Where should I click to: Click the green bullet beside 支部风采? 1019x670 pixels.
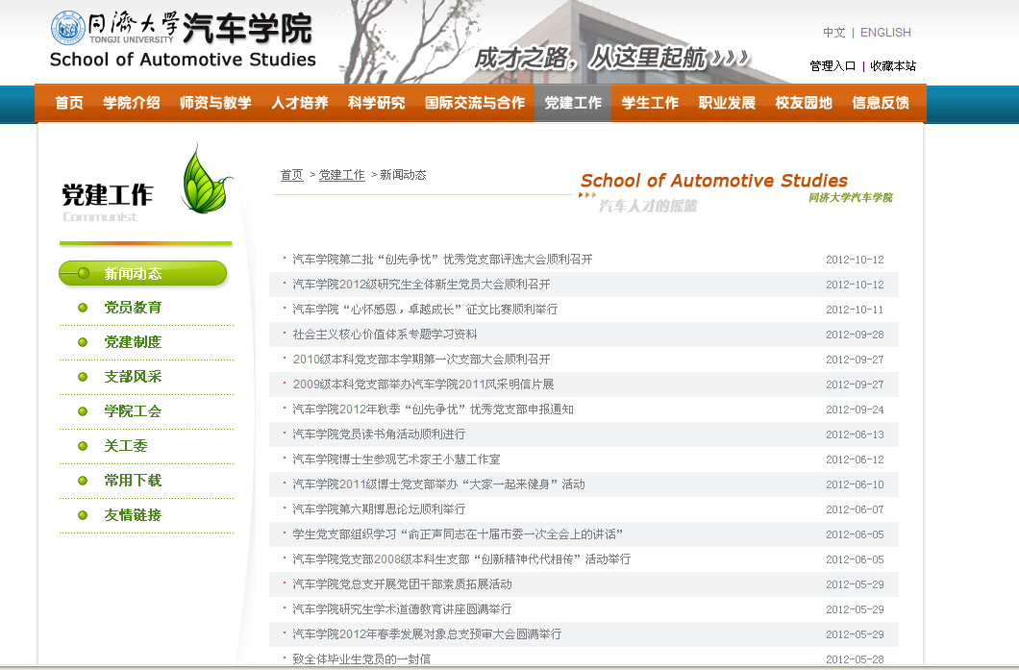coord(82,377)
